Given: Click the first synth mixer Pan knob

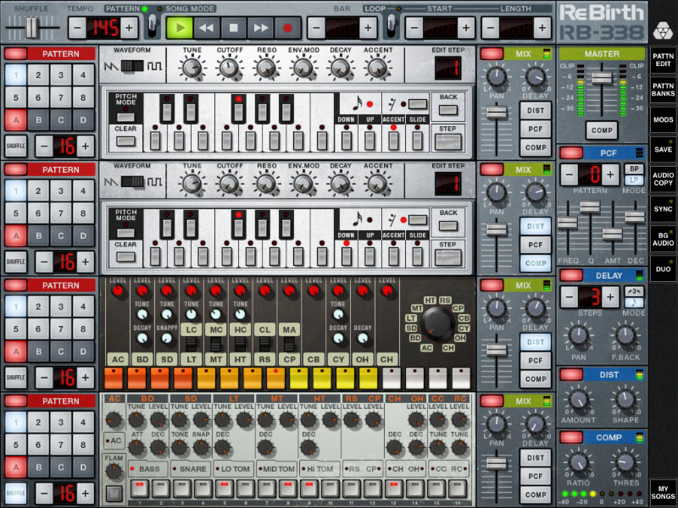Looking at the screenshot, I should pyautogui.click(x=497, y=76).
